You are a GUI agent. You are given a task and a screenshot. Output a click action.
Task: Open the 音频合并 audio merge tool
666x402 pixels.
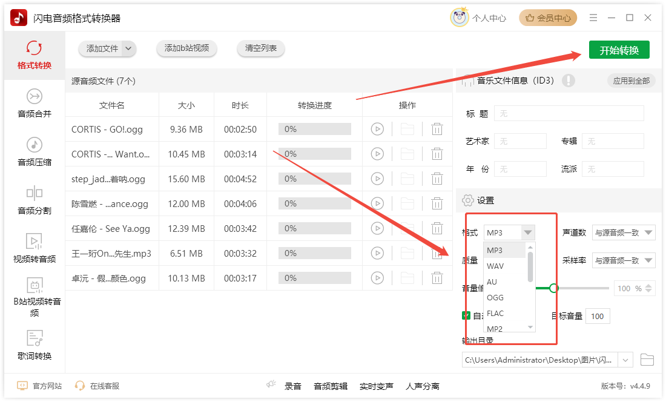35,104
